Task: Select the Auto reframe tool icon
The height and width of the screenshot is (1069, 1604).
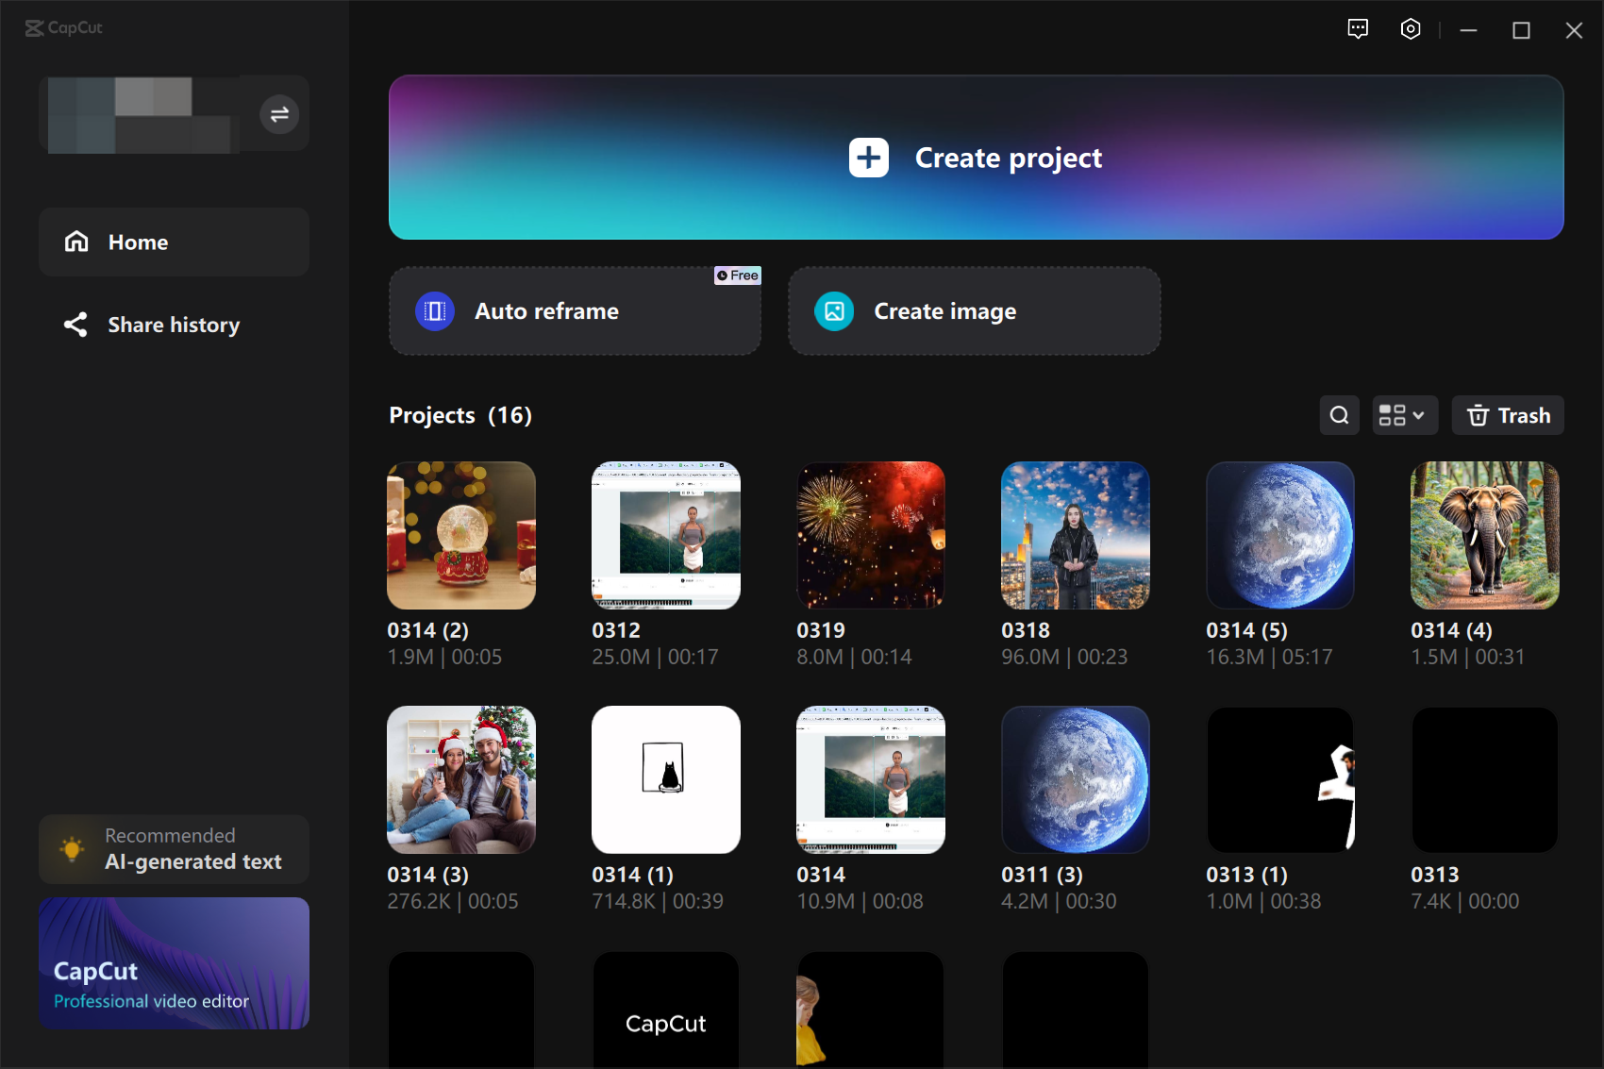Action: (434, 310)
